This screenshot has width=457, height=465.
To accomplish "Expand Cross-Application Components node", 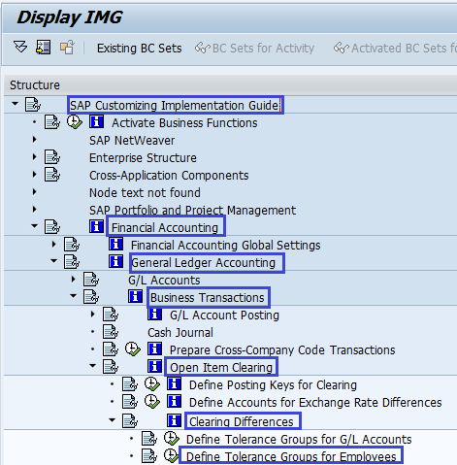I will [x=35, y=175].
